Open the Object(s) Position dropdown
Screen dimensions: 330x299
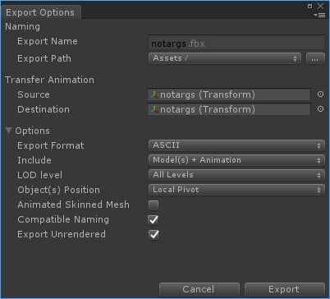coord(236,190)
